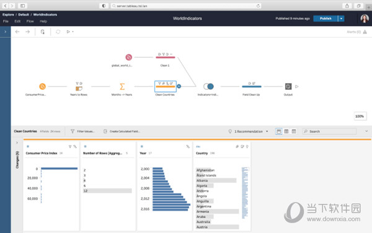Select the ConsumerPrice input node
This screenshot has height=233, width=372.
42,87
